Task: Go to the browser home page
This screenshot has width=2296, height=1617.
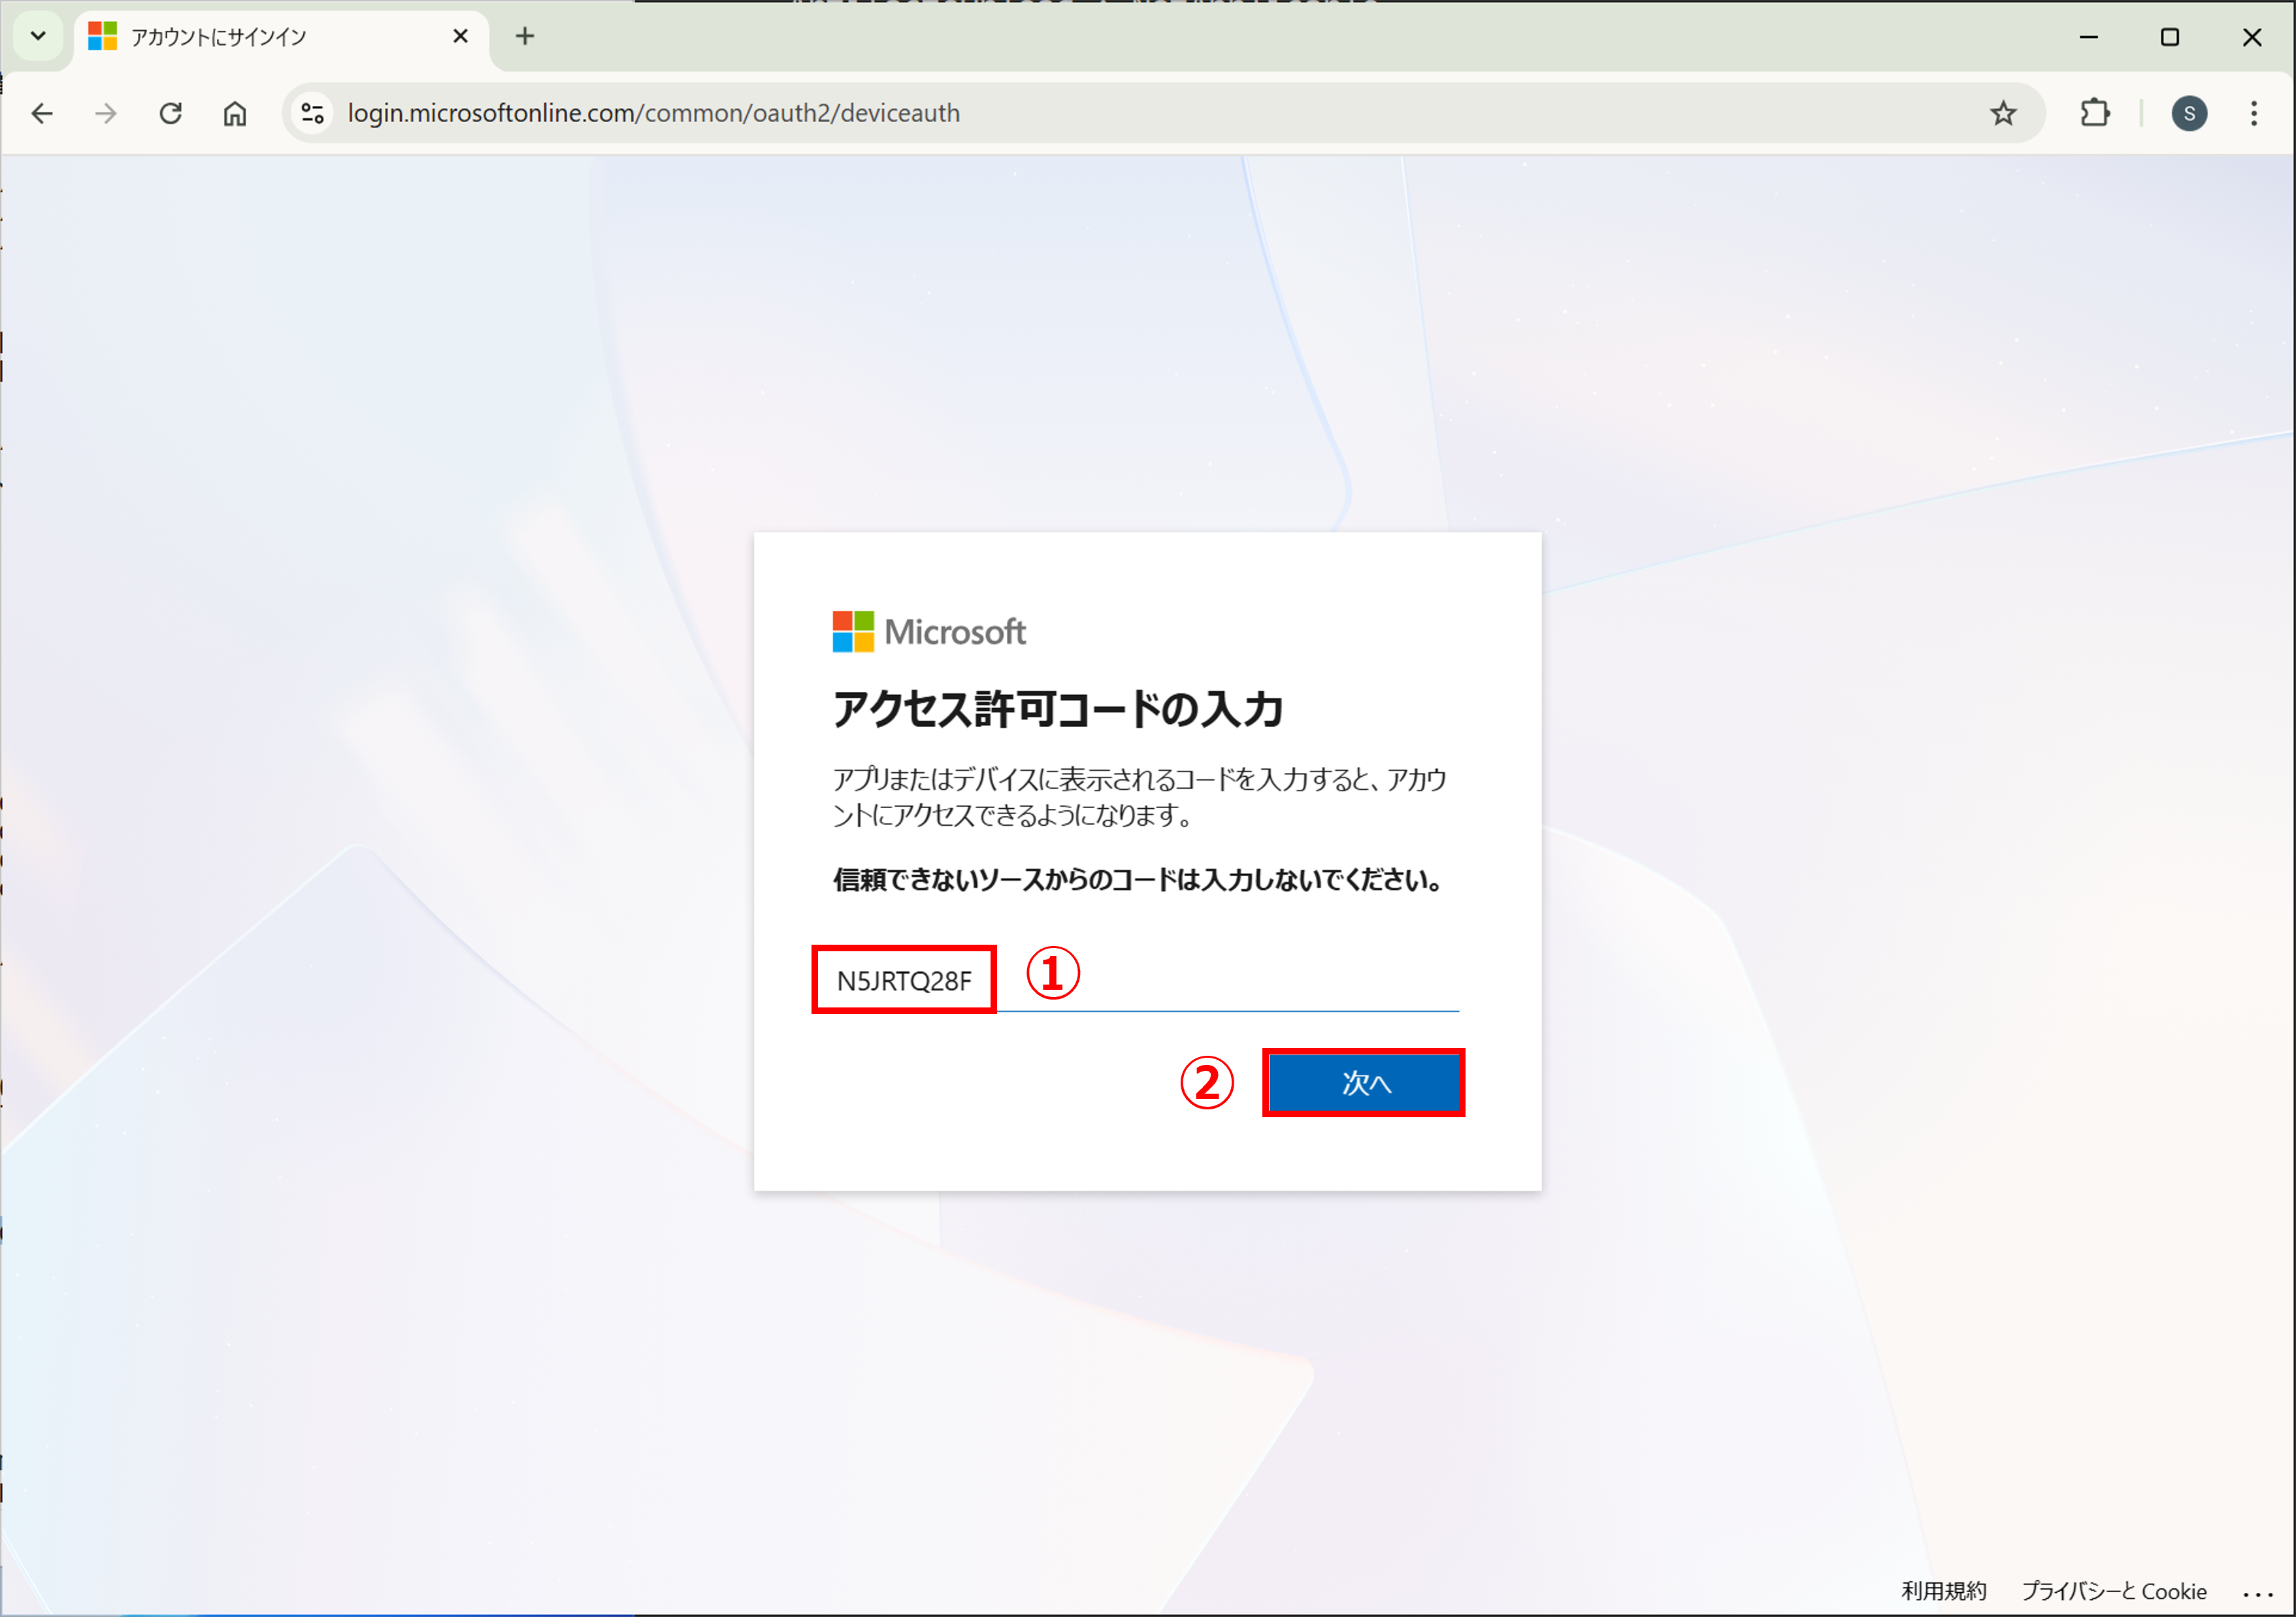Action: 235,114
